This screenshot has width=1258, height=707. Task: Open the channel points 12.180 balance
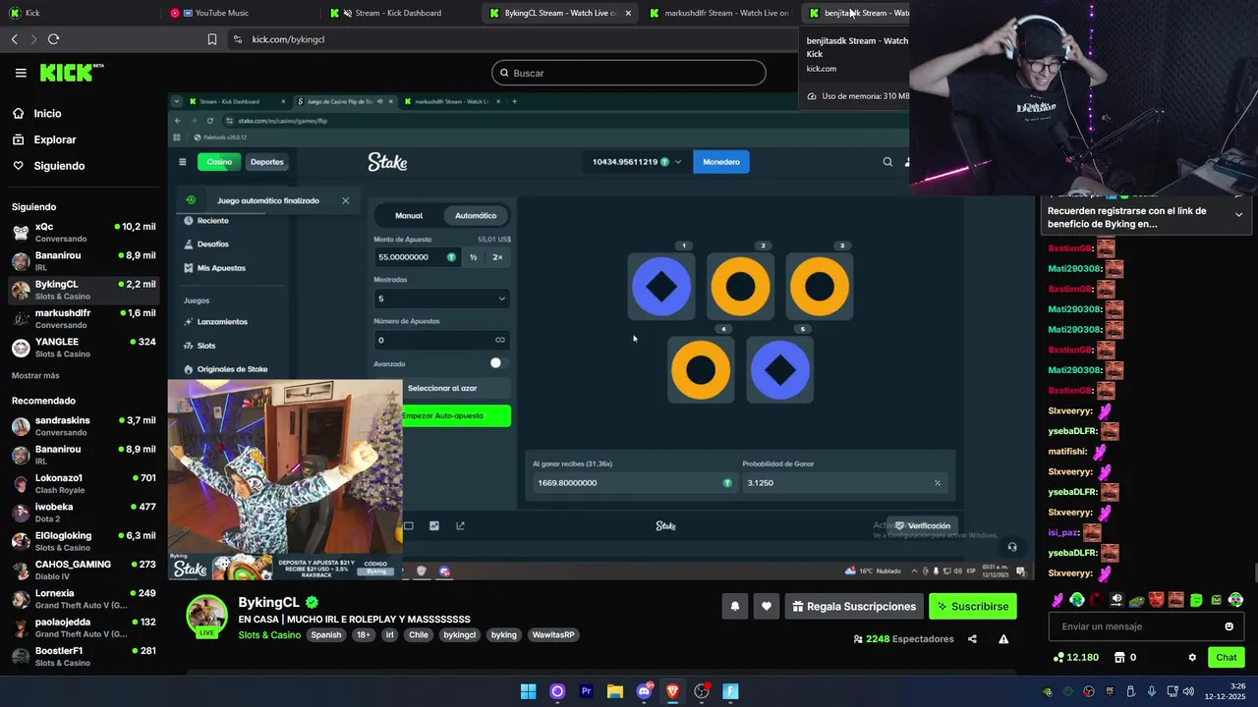1076,657
